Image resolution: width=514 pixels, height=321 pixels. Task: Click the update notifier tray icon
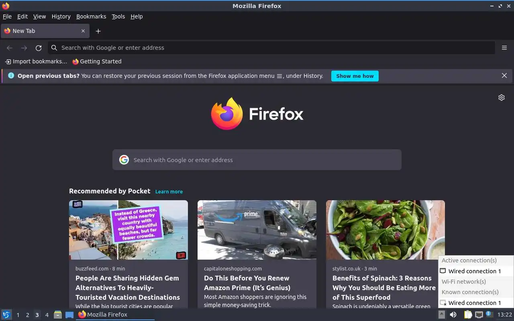(x=489, y=314)
